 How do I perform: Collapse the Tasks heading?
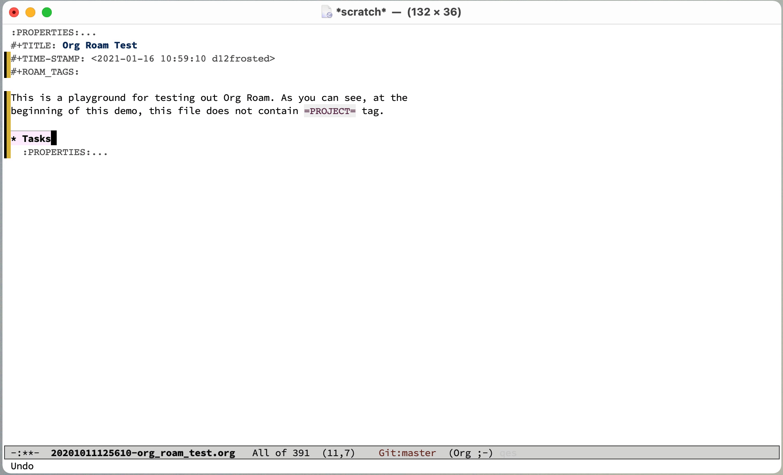tap(36, 139)
